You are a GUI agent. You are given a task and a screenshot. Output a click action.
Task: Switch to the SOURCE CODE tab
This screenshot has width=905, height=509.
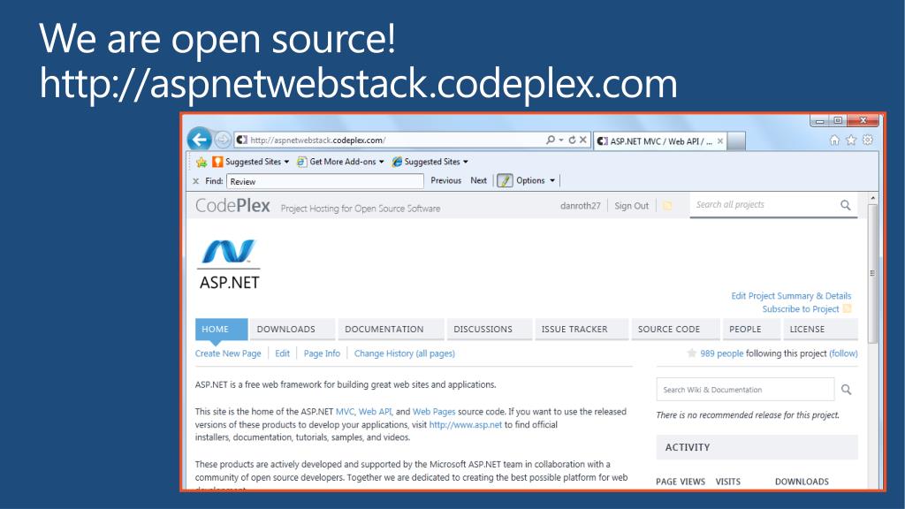coord(669,329)
